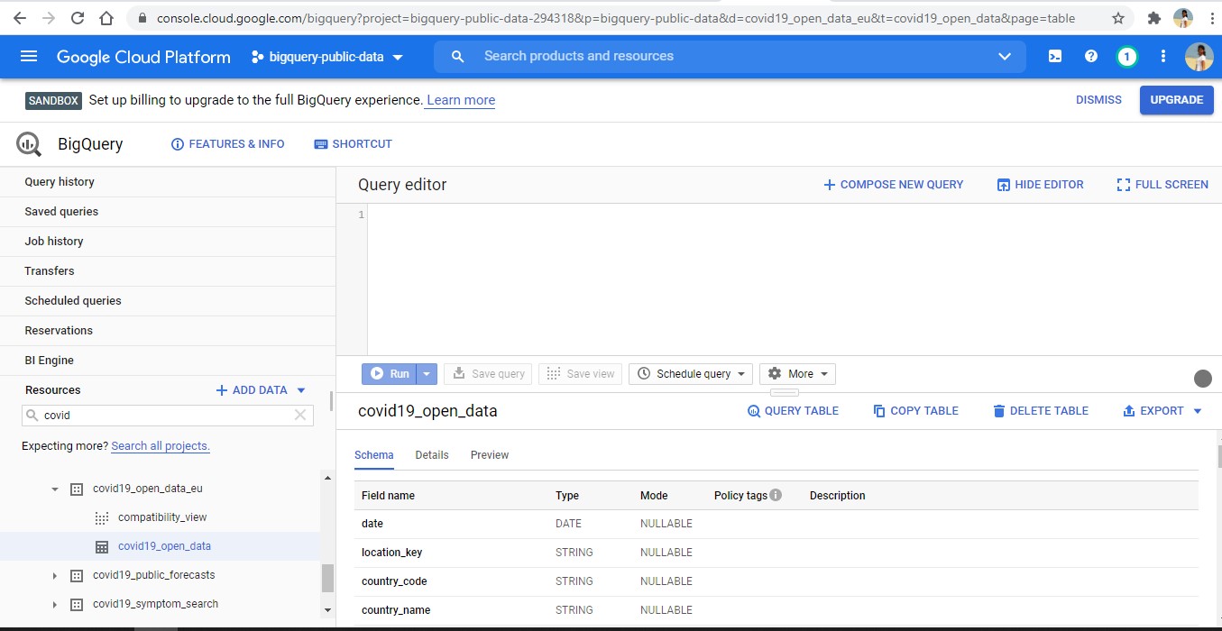Clear the covid resource search text
The width and height of the screenshot is (1222, 631).
tap(300, 415)
